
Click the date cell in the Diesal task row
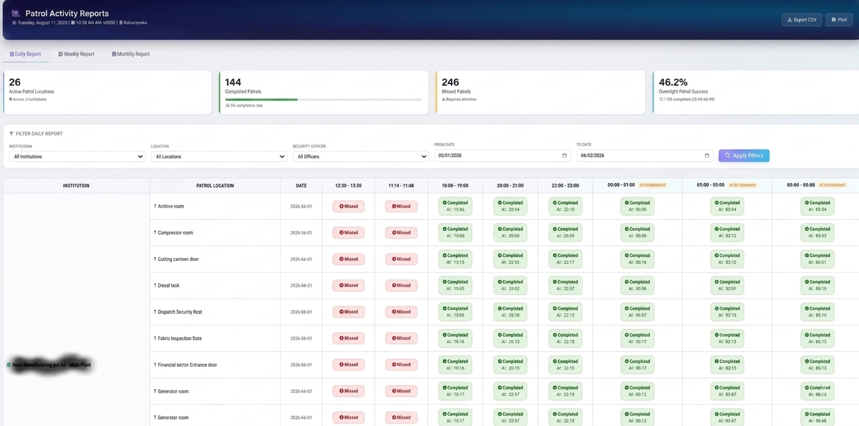[x=302, y=285]
